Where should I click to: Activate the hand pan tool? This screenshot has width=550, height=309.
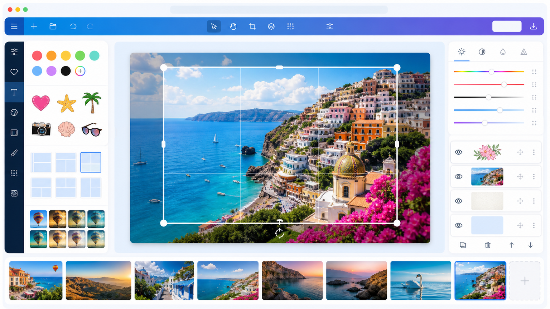click(233, 26)
